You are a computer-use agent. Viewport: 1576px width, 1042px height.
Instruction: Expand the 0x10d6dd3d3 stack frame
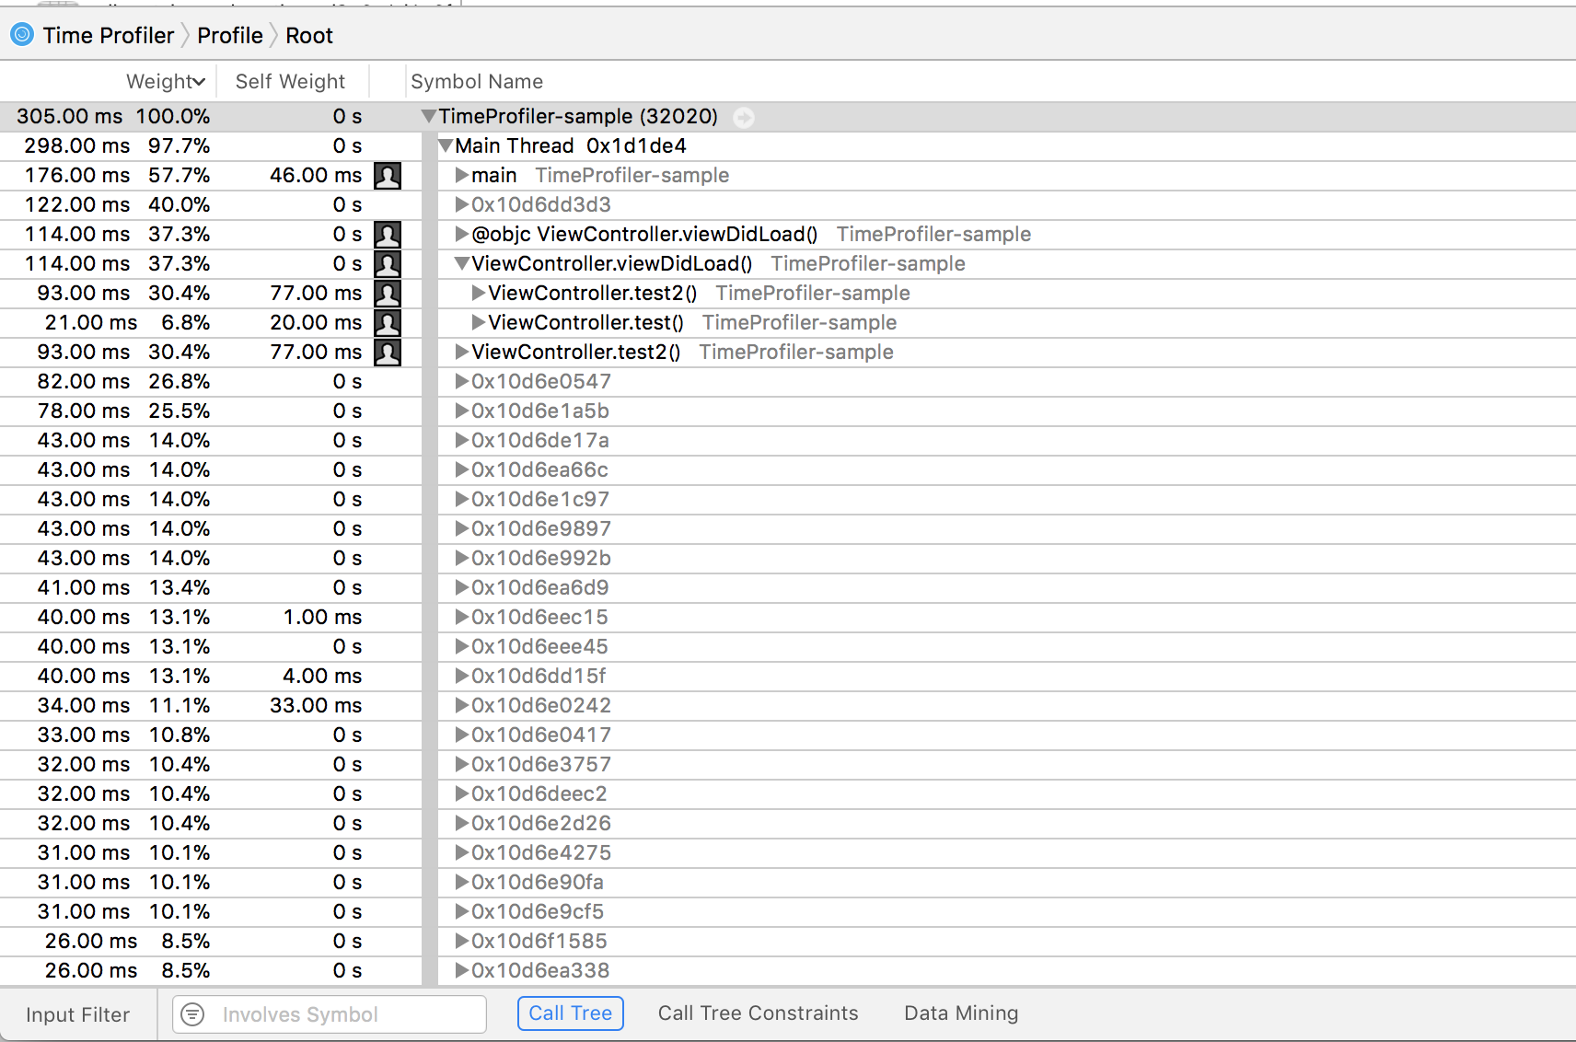point(461,204)
